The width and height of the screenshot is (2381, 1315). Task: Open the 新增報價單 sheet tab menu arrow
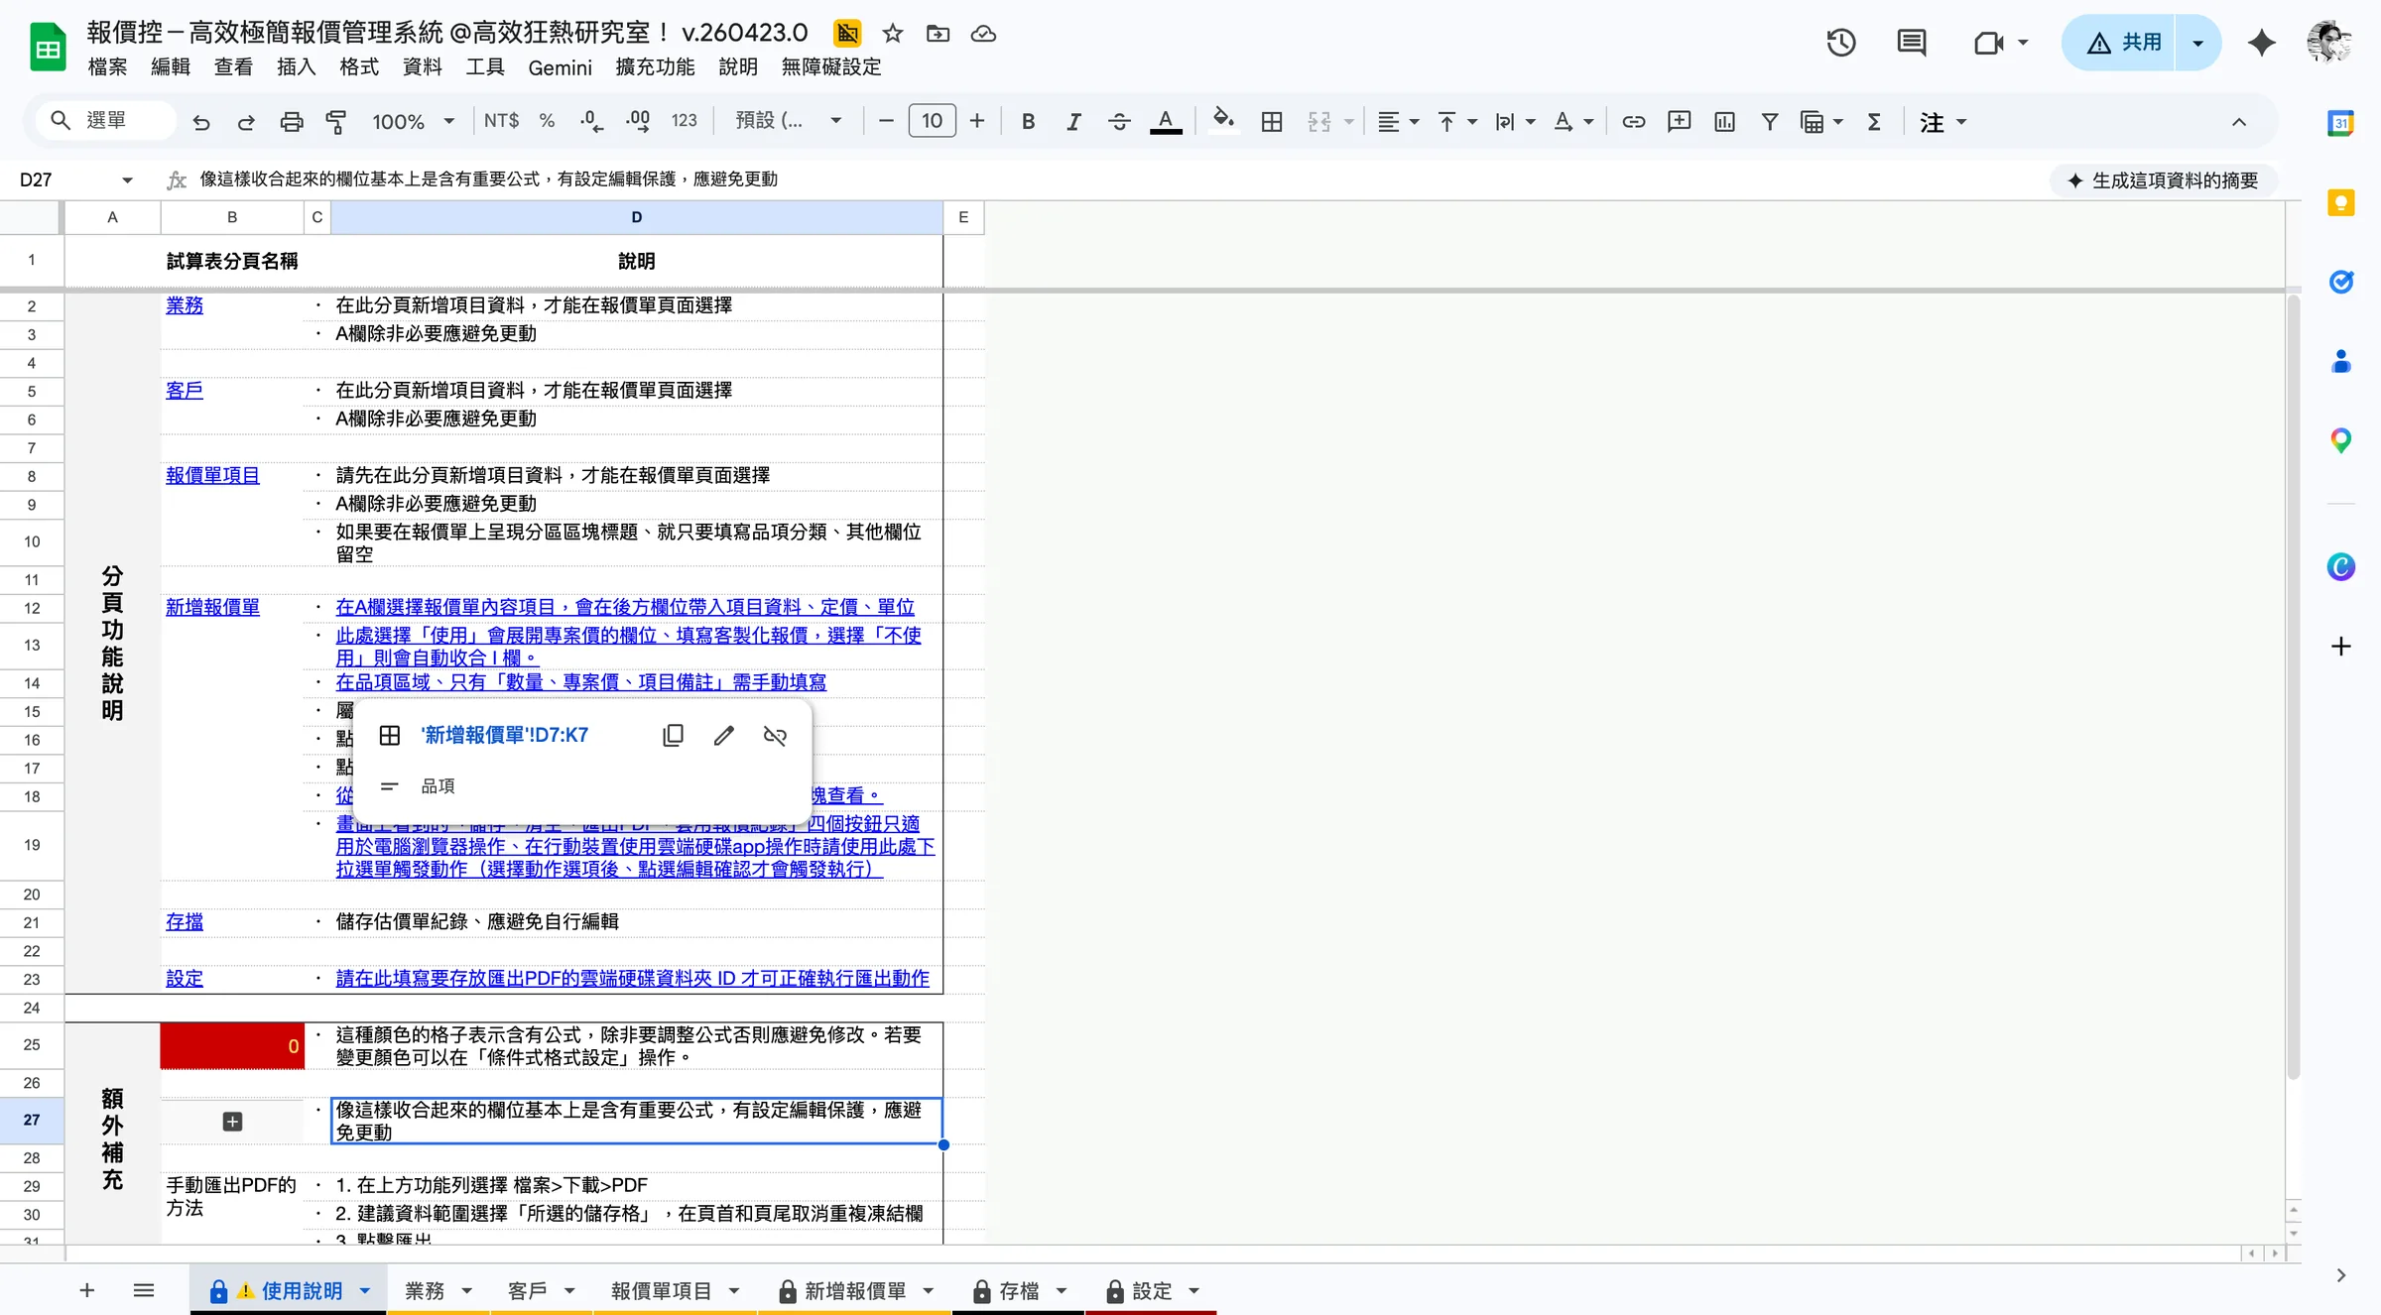(x=929, y=1291)
